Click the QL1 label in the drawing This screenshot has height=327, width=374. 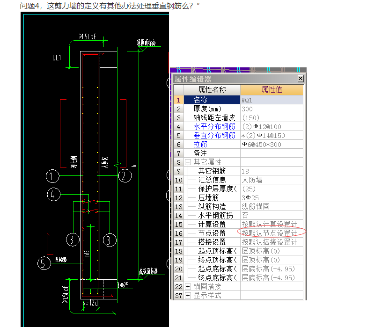[57, 58]
